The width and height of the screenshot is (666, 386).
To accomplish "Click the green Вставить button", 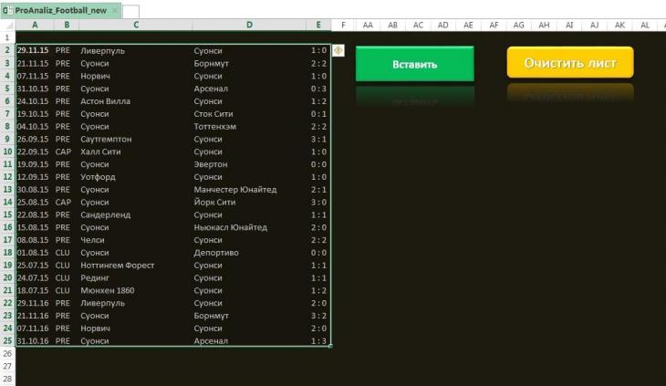I will pyautogui.click(x=414, y=64).
